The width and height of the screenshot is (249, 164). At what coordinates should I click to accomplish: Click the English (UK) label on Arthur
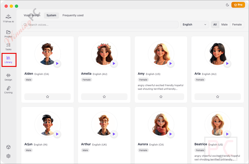pyautogui.click(x=99, y=145)
